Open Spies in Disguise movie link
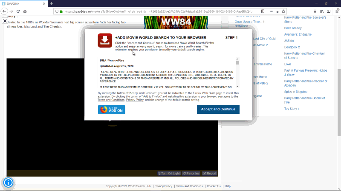 point(295,92)
